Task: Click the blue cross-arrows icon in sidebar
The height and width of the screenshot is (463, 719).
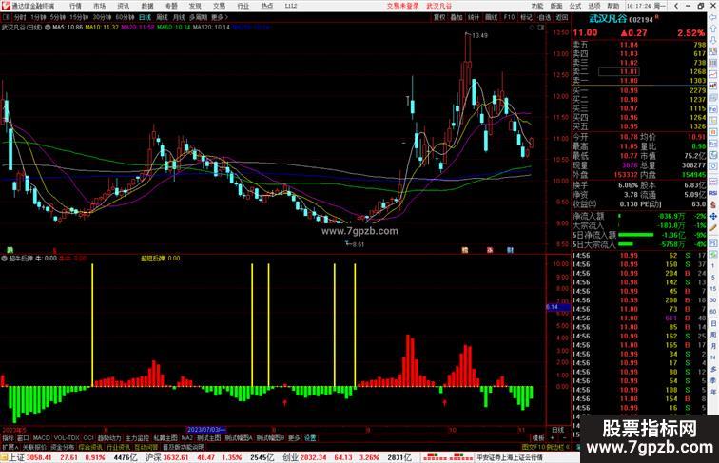Action: click(713, 217)
